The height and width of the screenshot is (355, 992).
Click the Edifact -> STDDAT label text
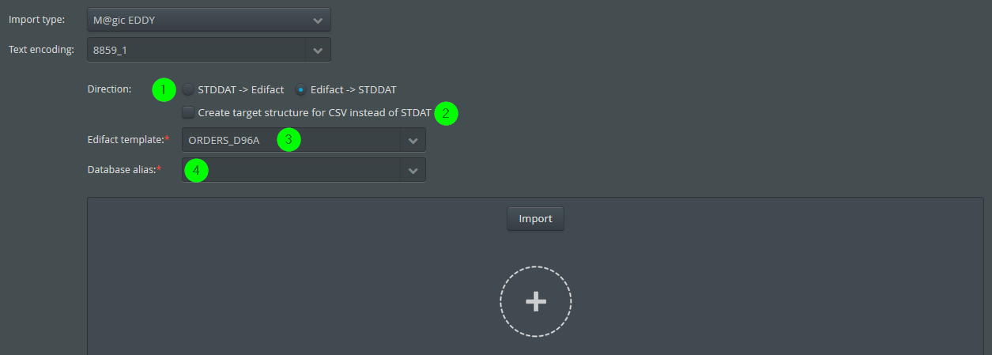pos(353,89)
